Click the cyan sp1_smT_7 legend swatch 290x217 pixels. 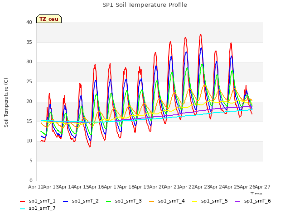point(22,209)
